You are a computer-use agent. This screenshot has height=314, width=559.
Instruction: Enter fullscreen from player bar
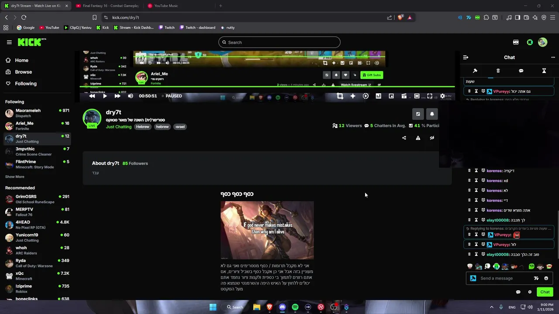point(430,96)
